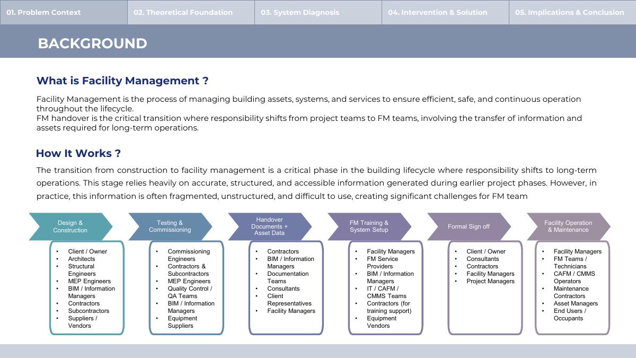Select 'CAFM / CMMS Operators' entry
The image size is (636, 358).
[x=575, y=277]
